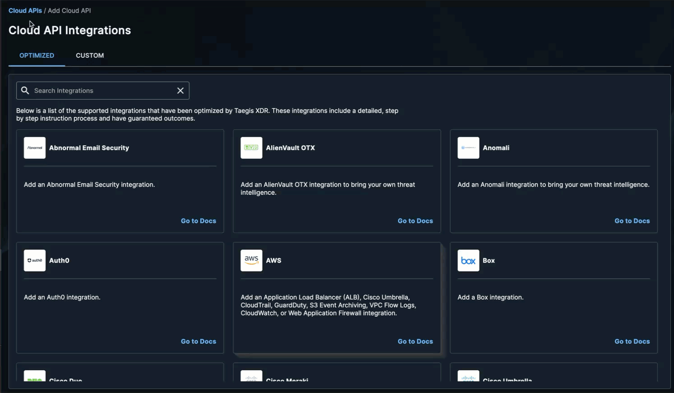
Task: Switch to the CUSTOM tab
Action: click(x=90, y=55)
